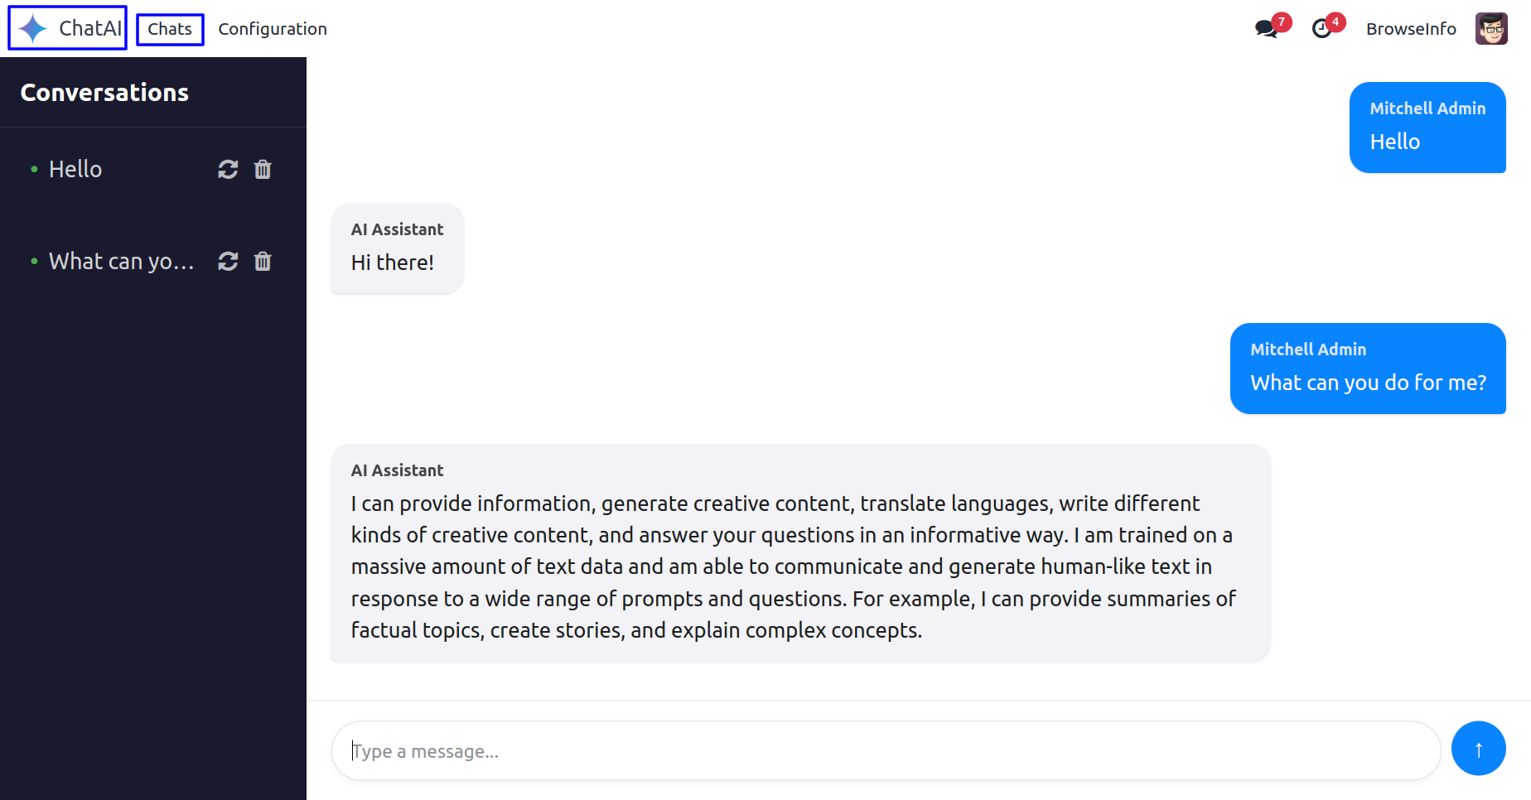Refresh the Hello conversation

[228, 170]
